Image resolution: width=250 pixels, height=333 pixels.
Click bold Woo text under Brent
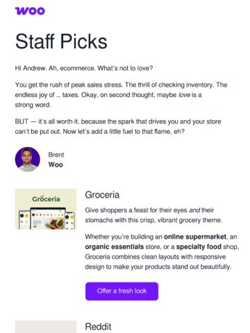tap(56, 164)
